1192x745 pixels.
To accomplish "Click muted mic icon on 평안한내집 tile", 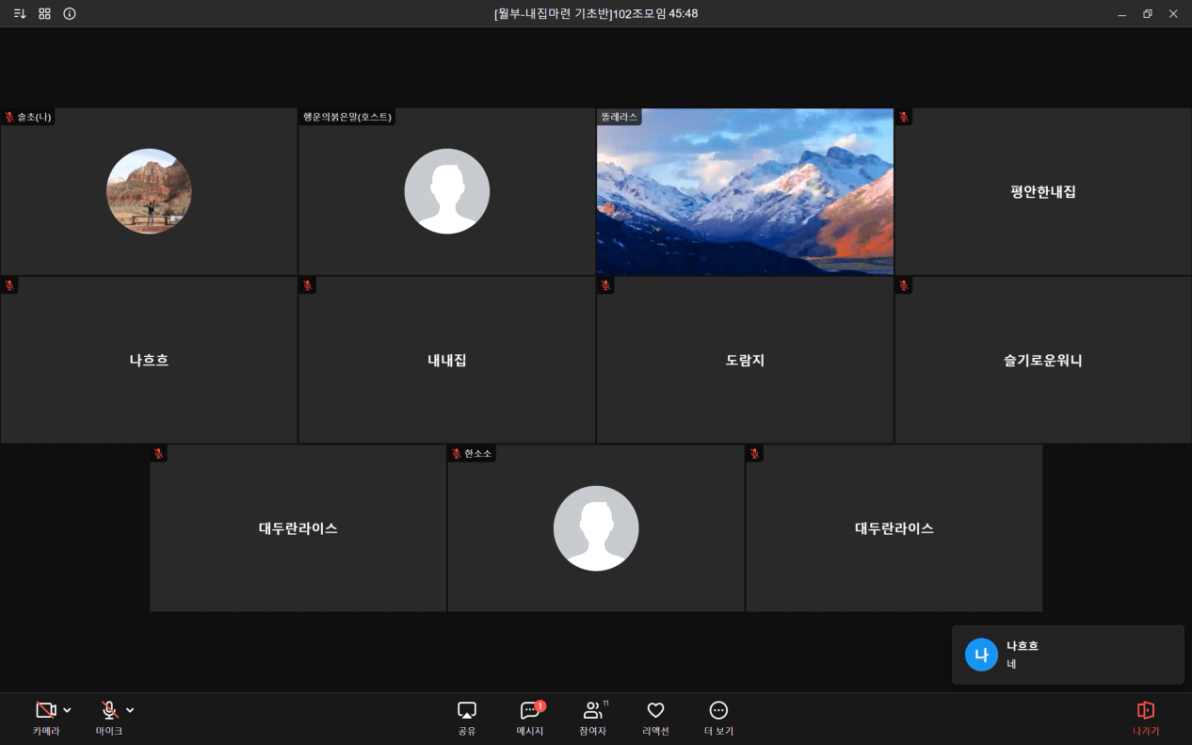I will point(904,117).
